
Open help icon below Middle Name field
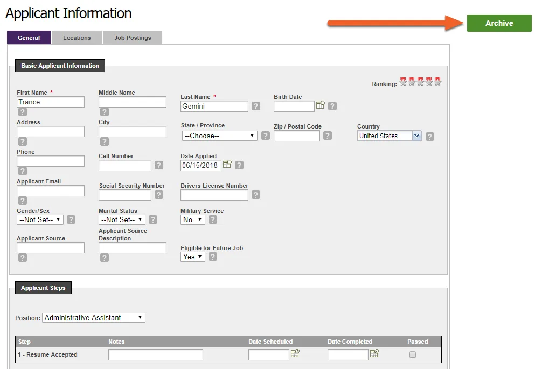[x=105, y=112]
